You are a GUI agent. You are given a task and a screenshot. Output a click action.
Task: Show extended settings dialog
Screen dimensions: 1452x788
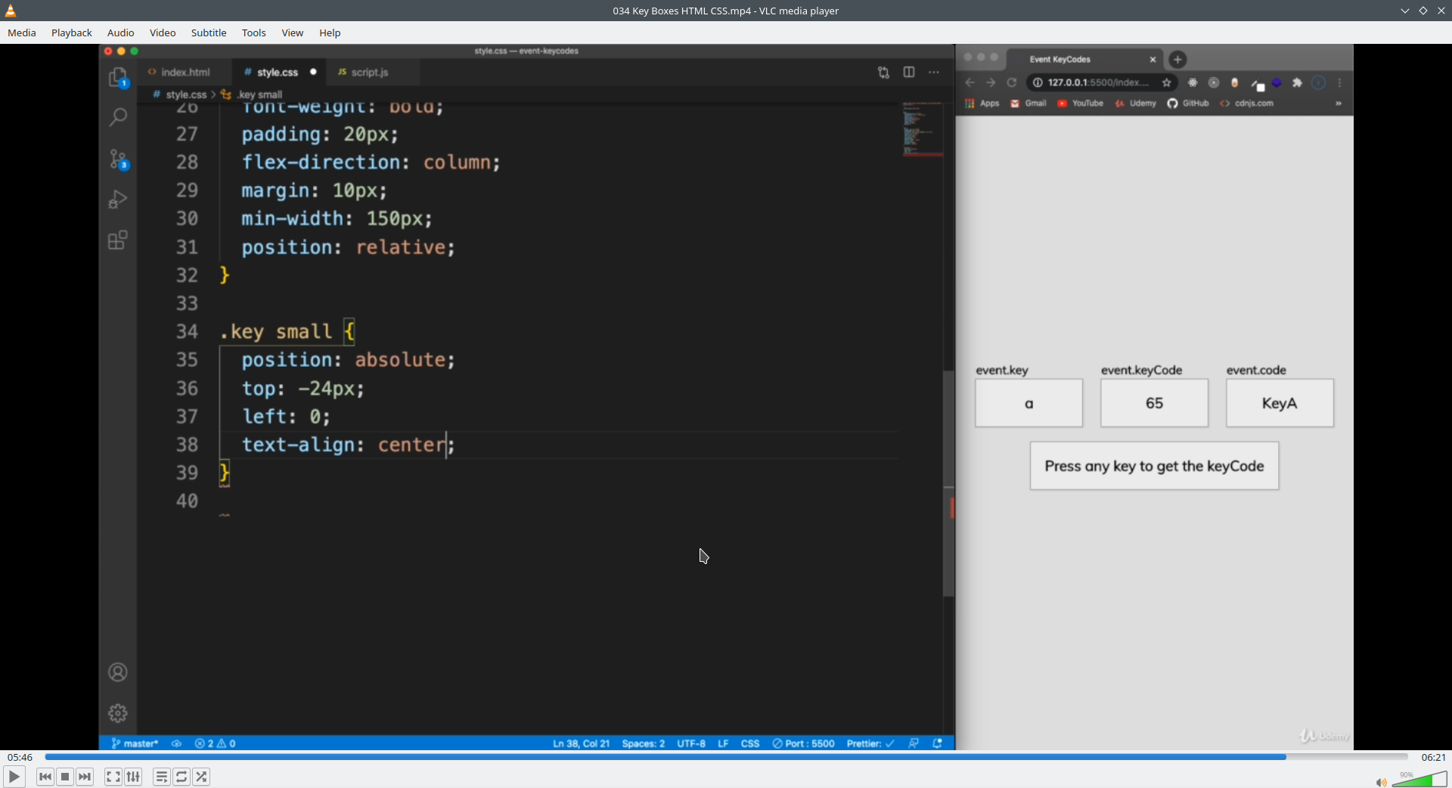(x=133, y=777)
